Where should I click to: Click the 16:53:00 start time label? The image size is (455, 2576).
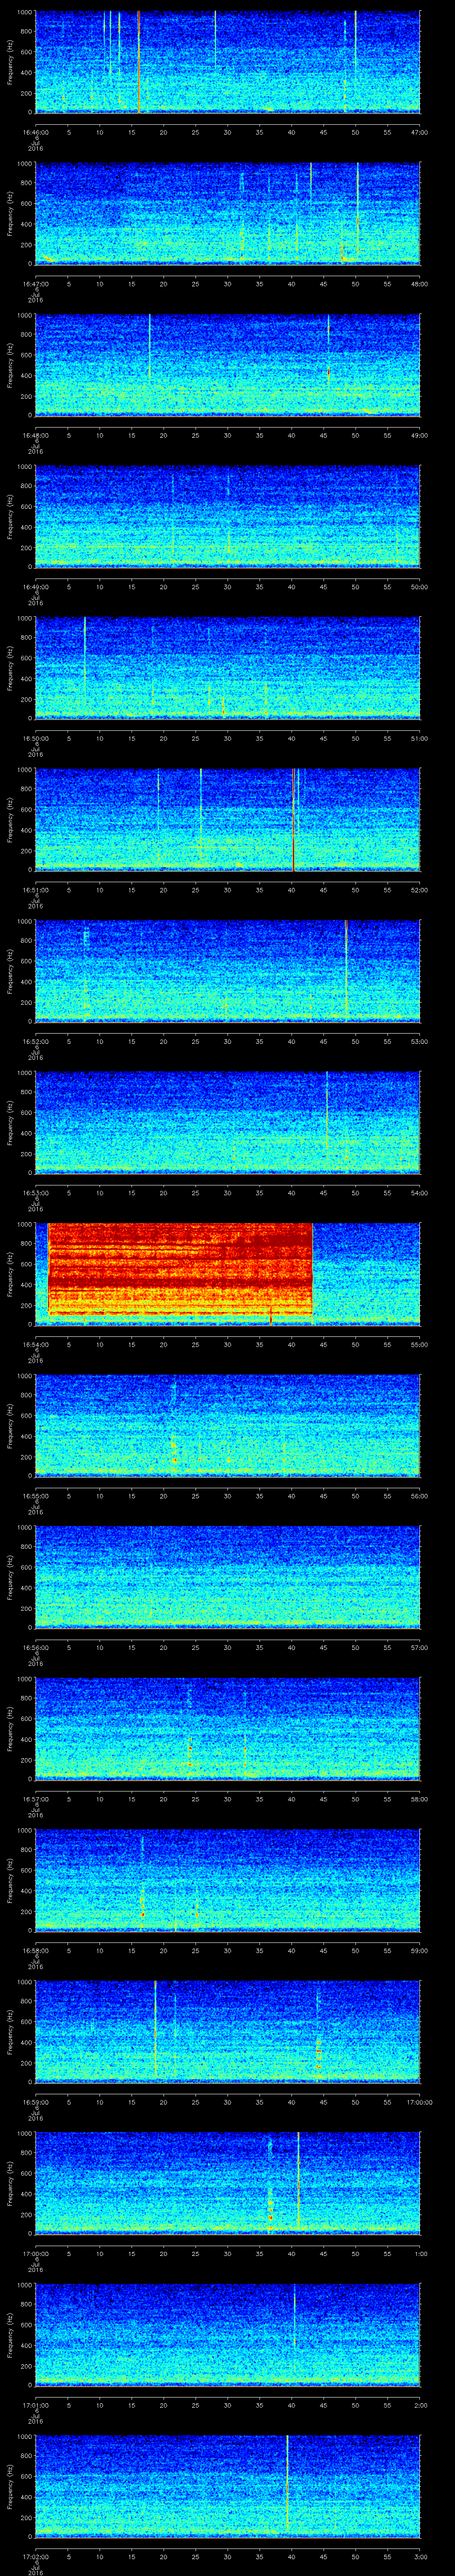[35, 1193]
